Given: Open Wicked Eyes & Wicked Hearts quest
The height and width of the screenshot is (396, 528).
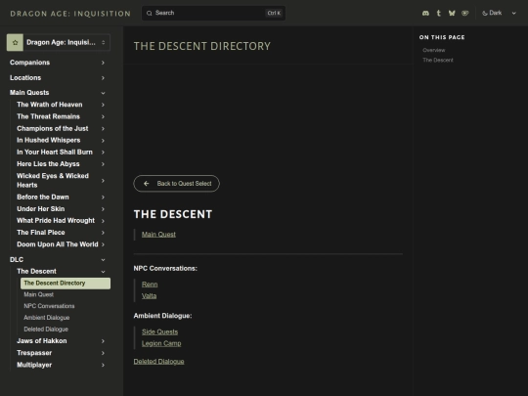Looking at the screenshot, I should (53, 181).
